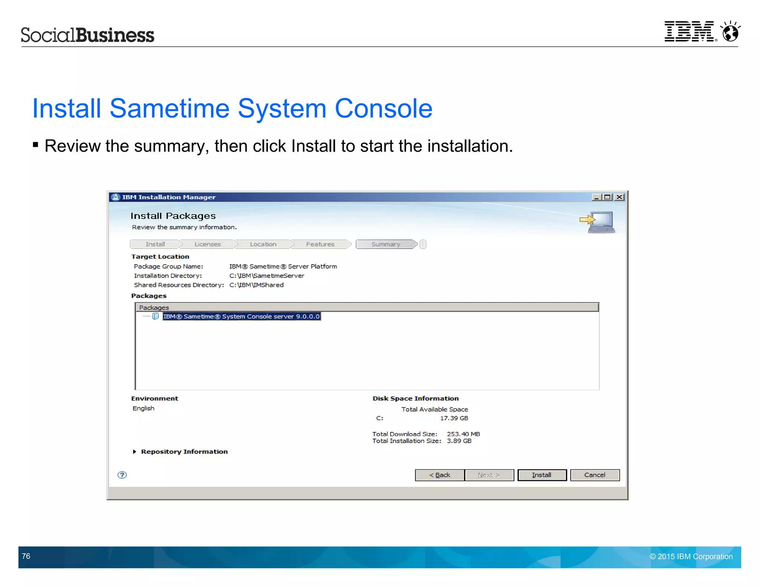Select the Summary wizard step
The width and height of the screenshot is (760, 587).
pyautogui.click(x=386, y=244)
